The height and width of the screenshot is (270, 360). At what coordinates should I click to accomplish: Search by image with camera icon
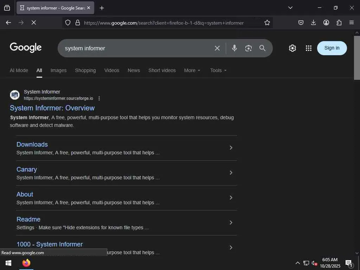click(x=249, y=48)
